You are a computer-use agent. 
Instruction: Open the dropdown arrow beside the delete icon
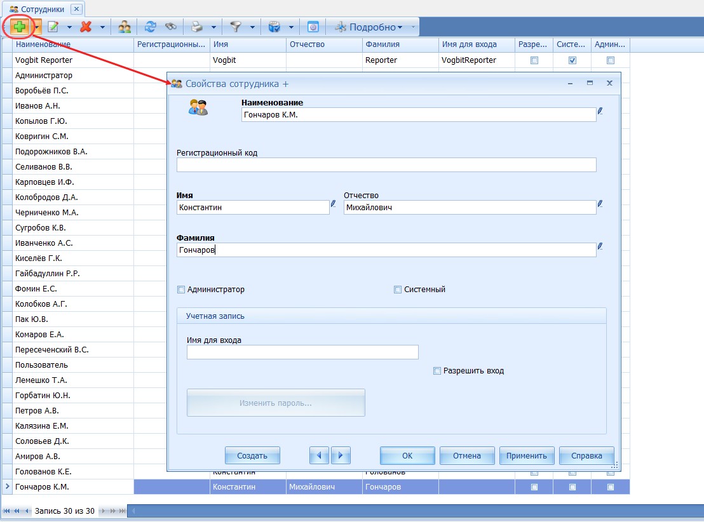click(102, 27)
